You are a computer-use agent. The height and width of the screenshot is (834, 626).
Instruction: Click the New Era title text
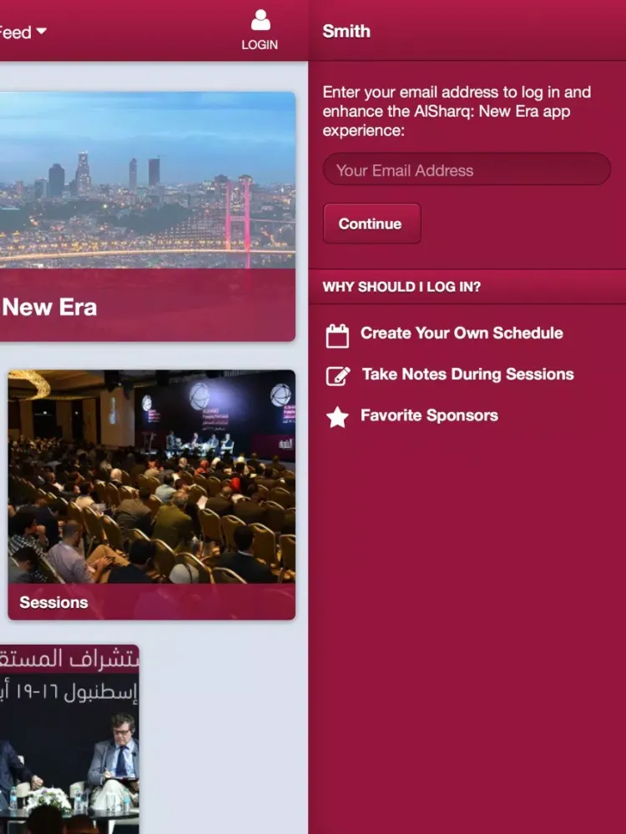pyautogui.click(x=49, y=307)
